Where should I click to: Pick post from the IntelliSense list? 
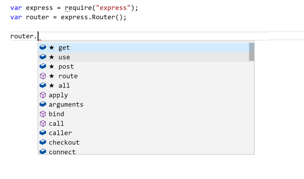coord(66,66)
